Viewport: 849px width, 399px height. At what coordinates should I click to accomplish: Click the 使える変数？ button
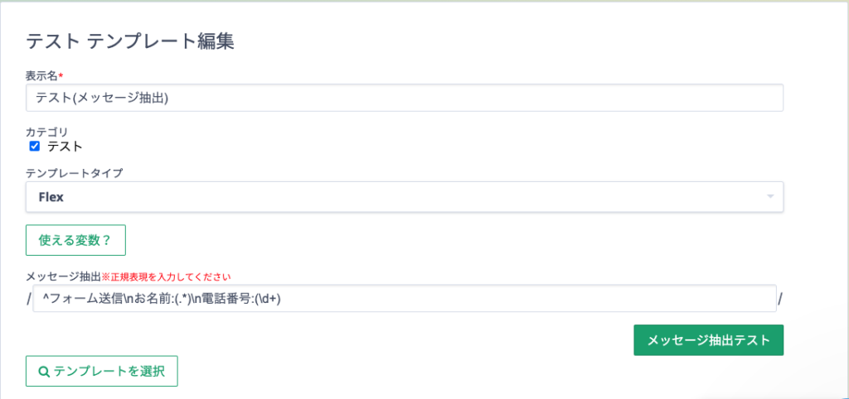pos(75,240)
